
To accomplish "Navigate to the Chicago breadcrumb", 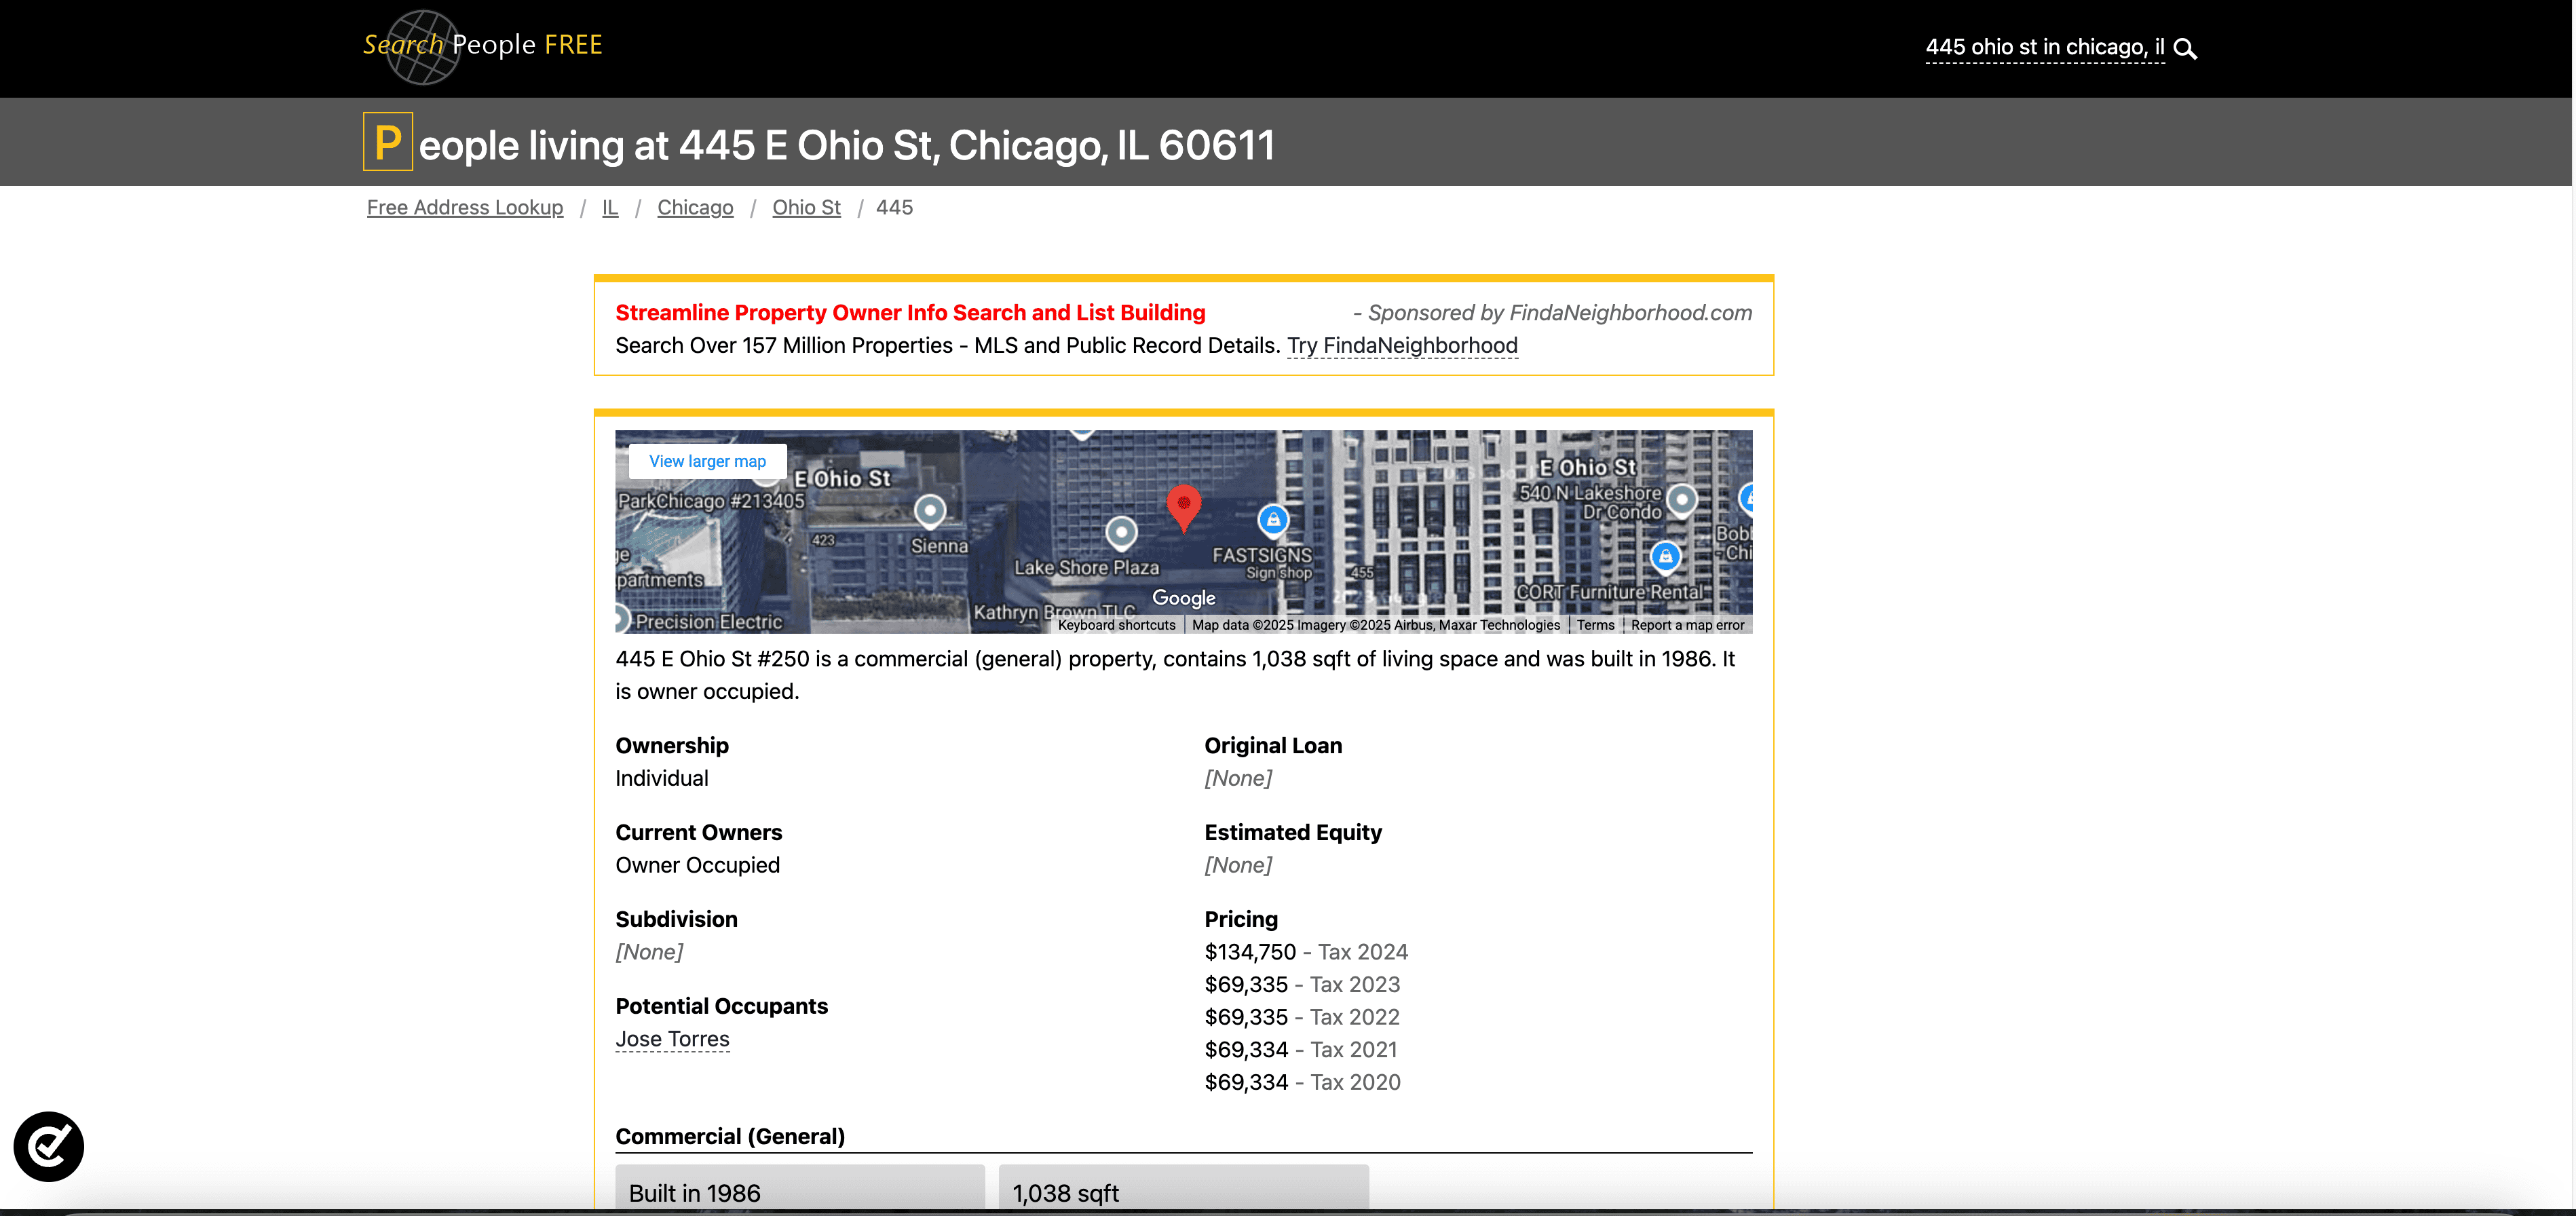I will 695,207.
